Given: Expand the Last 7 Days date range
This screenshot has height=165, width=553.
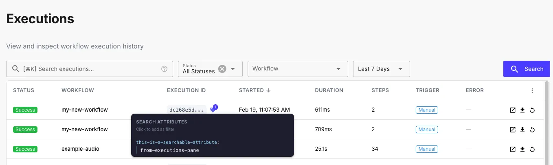Looking at the screenshot, I should [381, 69].
